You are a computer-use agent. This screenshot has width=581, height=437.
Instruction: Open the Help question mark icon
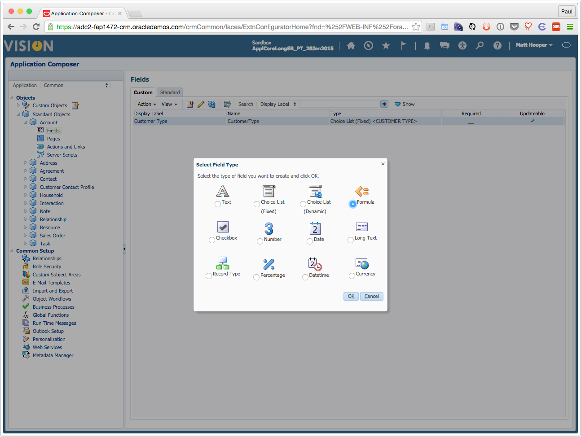click(x=497, y=45)
